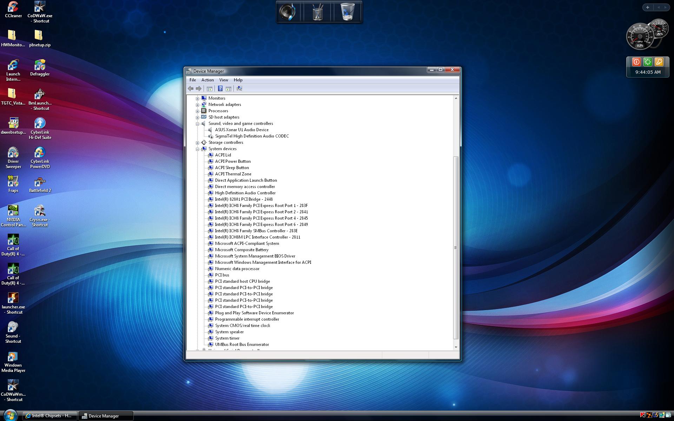Click the orange key lock icon on gadget
Viewport: 674px width, 421px height.
[659, 62]
